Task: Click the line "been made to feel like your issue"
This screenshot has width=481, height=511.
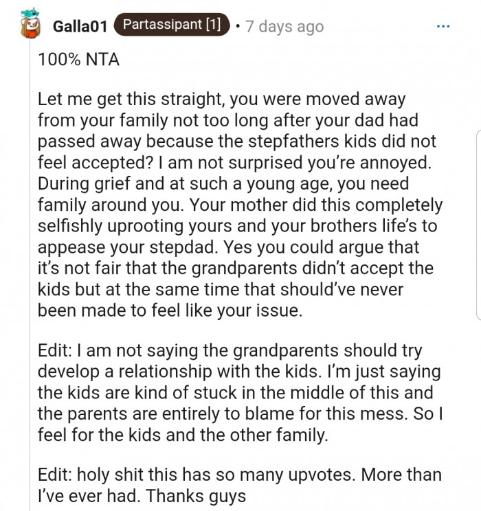Action: coord(170,310)
